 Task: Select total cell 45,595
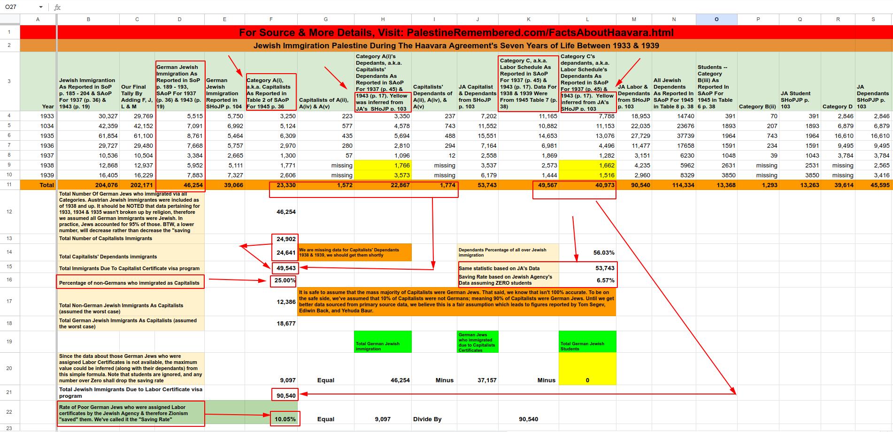[x=873, y=185]
